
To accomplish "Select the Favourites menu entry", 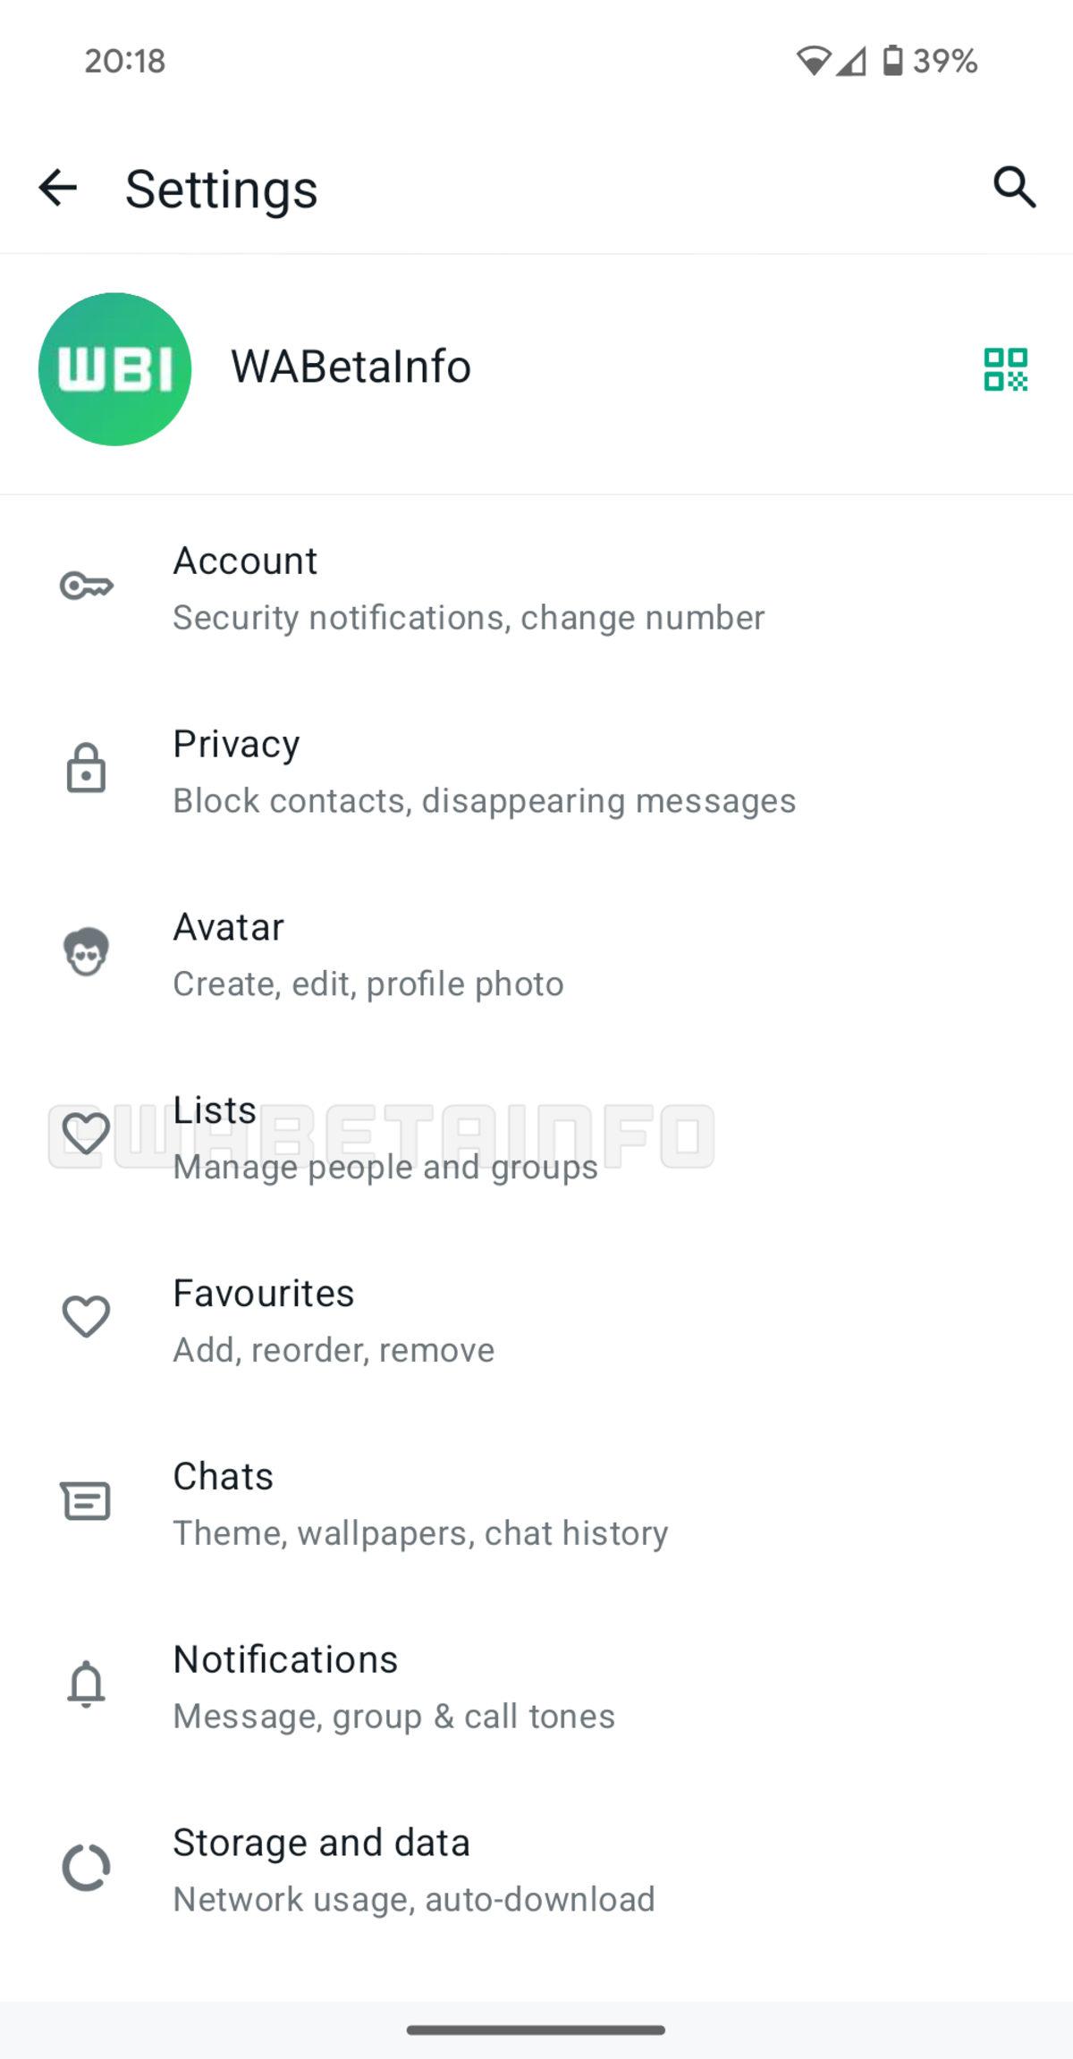I will (x=333, y=1321).
